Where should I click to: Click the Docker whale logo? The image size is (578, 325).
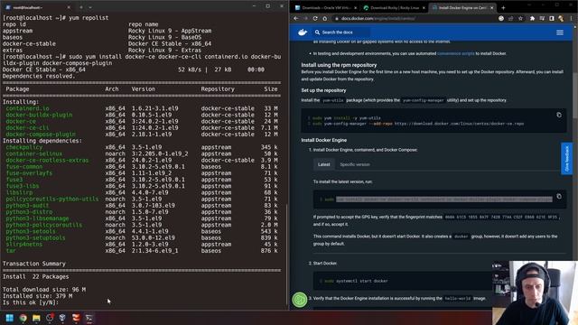click(x=303, y=32)
